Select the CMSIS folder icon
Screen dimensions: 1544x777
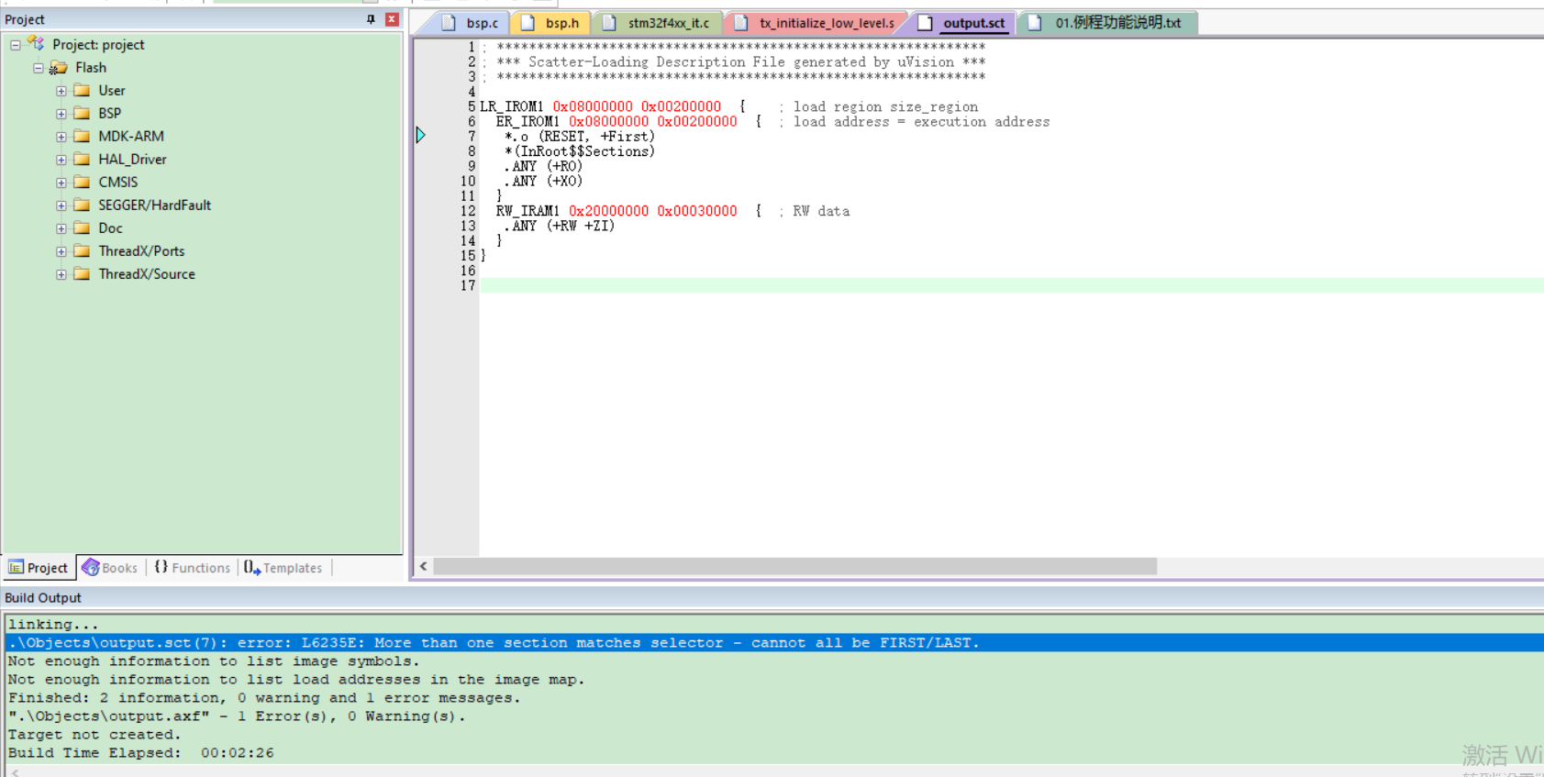coord(82,182)
